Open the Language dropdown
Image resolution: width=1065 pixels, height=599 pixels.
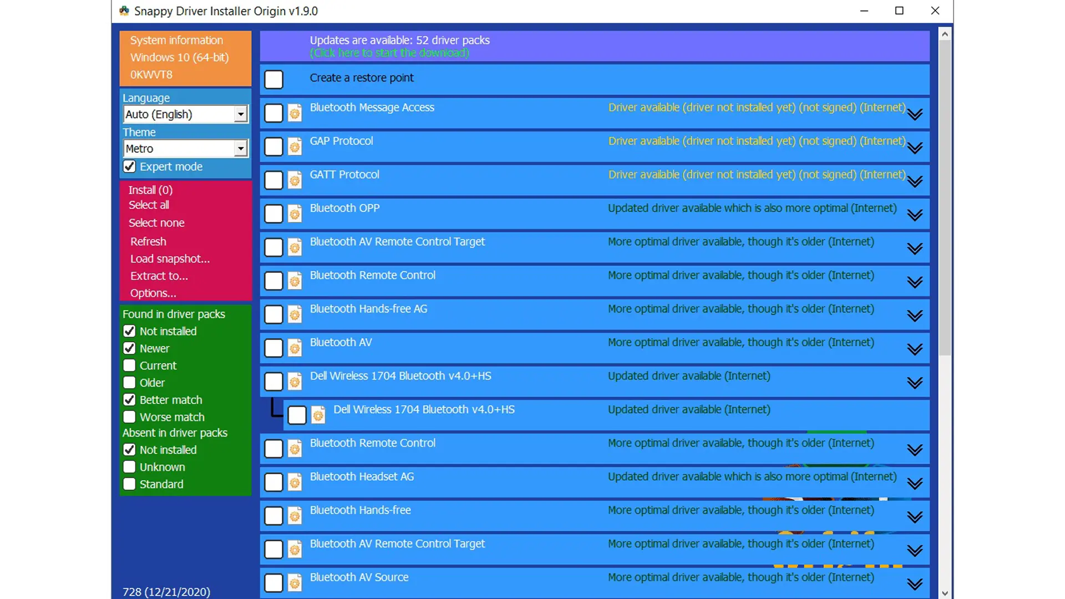(x=240, y=114)
